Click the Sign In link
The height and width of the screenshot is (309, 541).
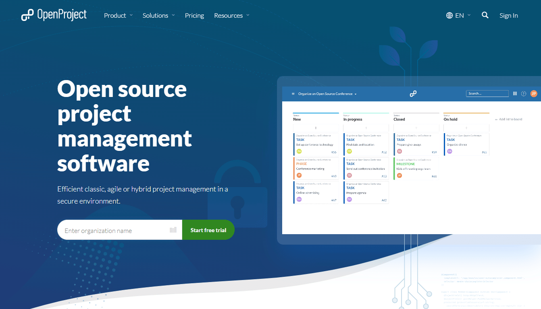click(x=508, y=16)
